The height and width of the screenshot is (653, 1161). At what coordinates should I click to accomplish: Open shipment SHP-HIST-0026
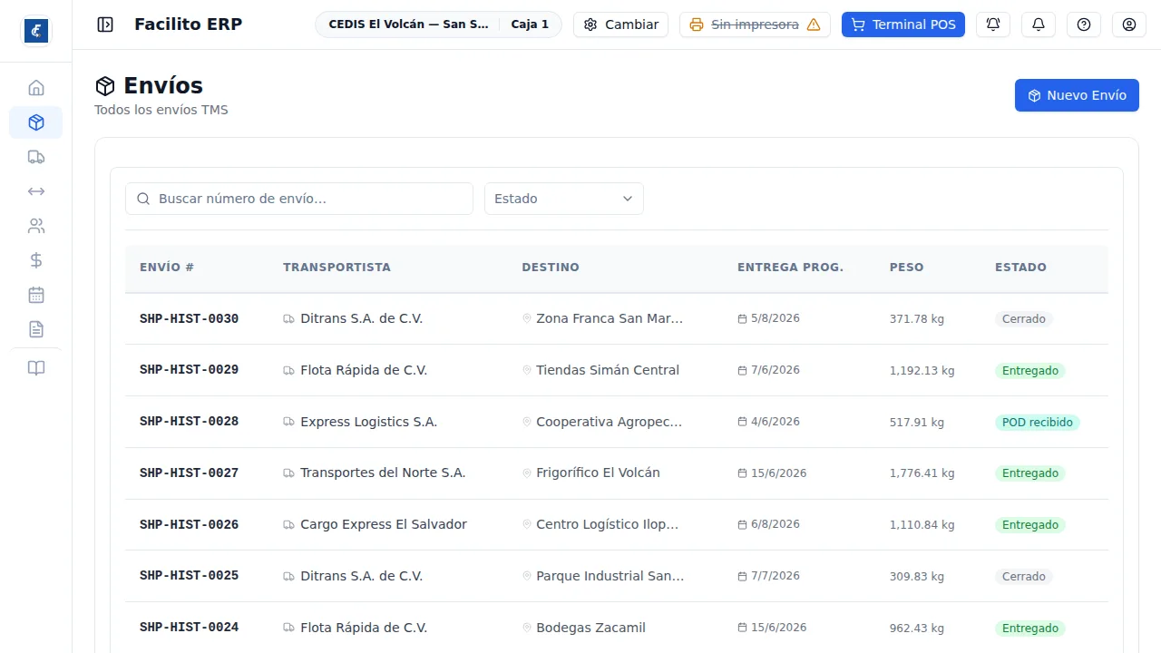[x=190, y=525]
